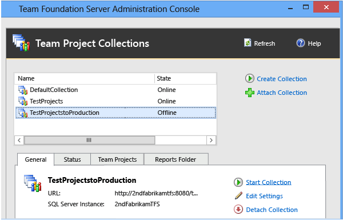This screenshot has height=220, width=343.
Task: Open the Create Collection link
Action: 282,79
